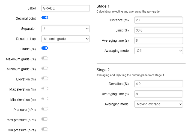Expand Reset on Lap dropdown
Screen dimensions: 191x137
[65, 39]
